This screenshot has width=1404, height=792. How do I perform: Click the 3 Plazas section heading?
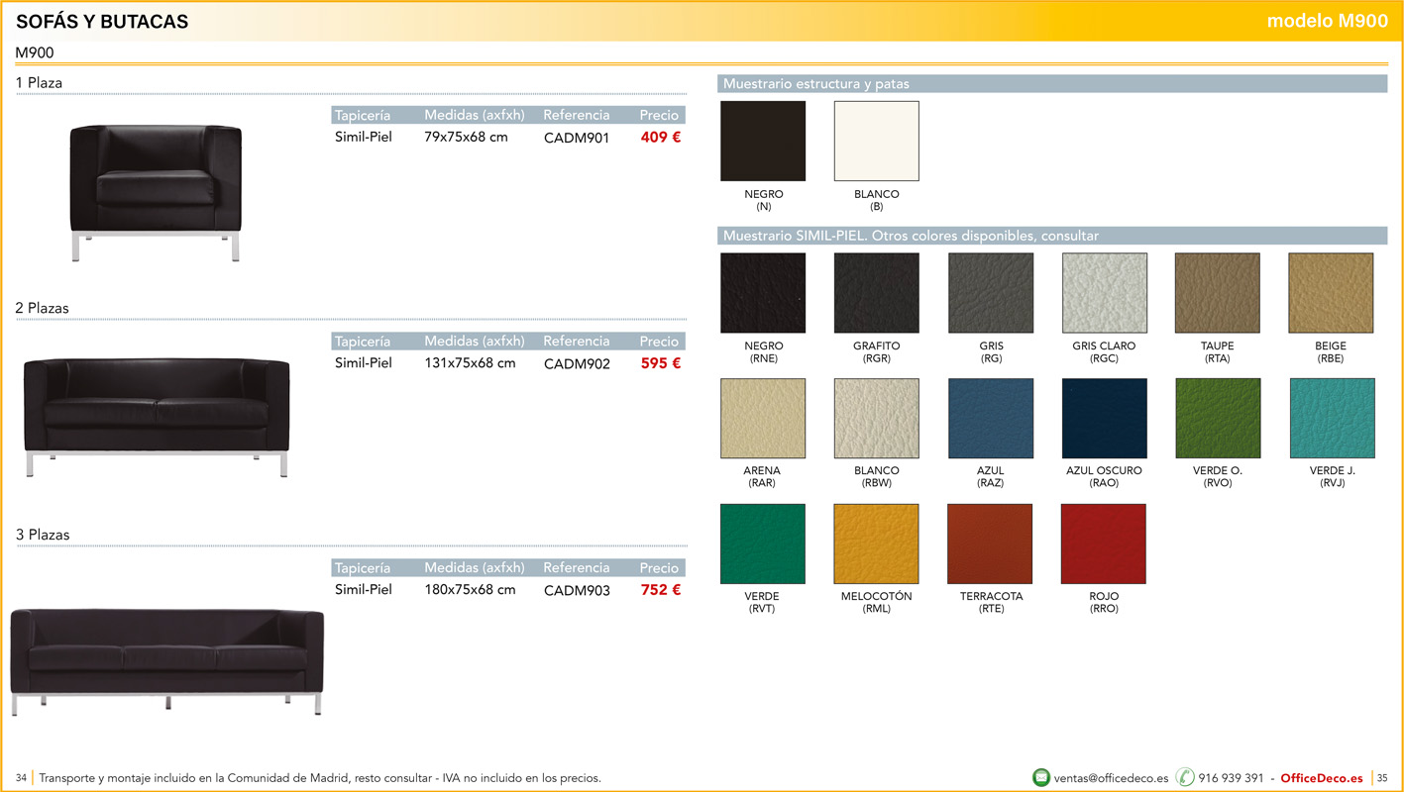pos(42,536)
